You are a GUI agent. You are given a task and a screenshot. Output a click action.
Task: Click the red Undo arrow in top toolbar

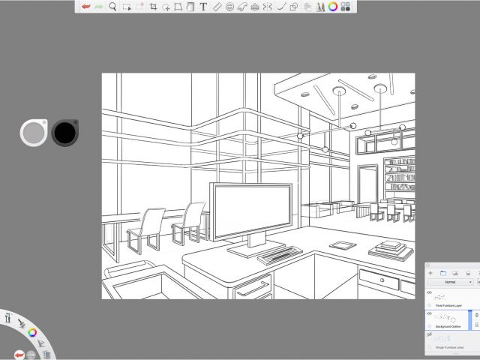[86, 7]
